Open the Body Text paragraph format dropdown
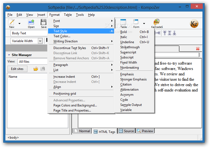The height and width of the screenshot is (148, 210). pyautogui.click(x=29, y=33)
